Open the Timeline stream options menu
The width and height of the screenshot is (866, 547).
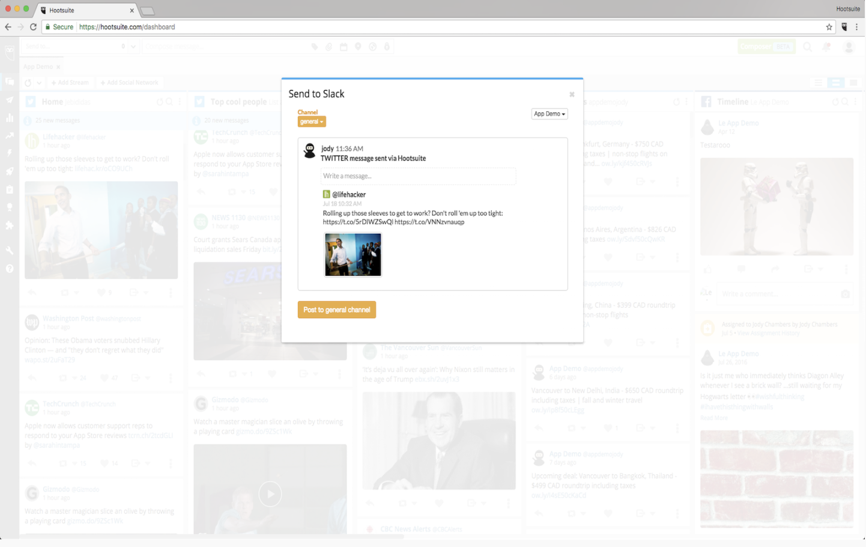coord(855,102)
